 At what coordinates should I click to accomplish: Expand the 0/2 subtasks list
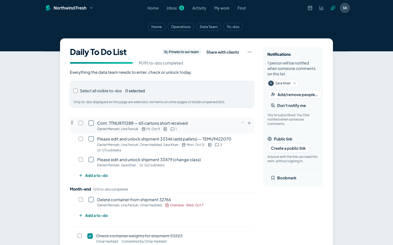[x=152, y=165]
